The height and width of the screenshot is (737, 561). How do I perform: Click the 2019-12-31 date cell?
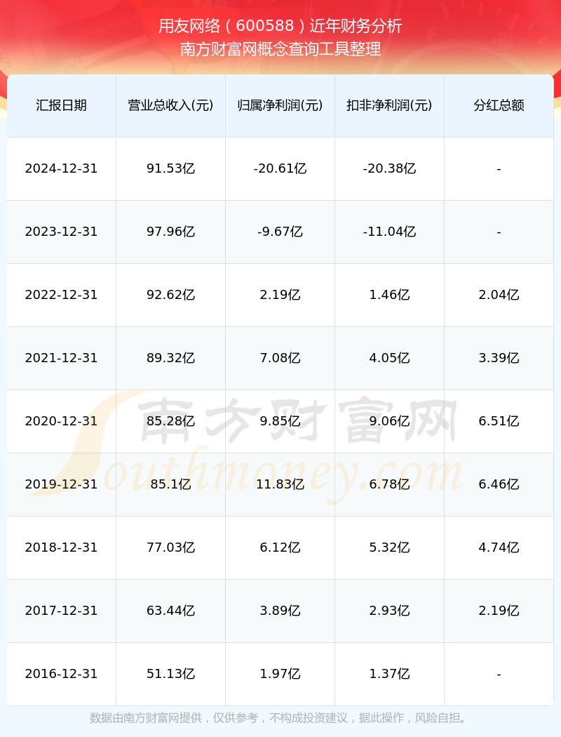pos(61,484)
